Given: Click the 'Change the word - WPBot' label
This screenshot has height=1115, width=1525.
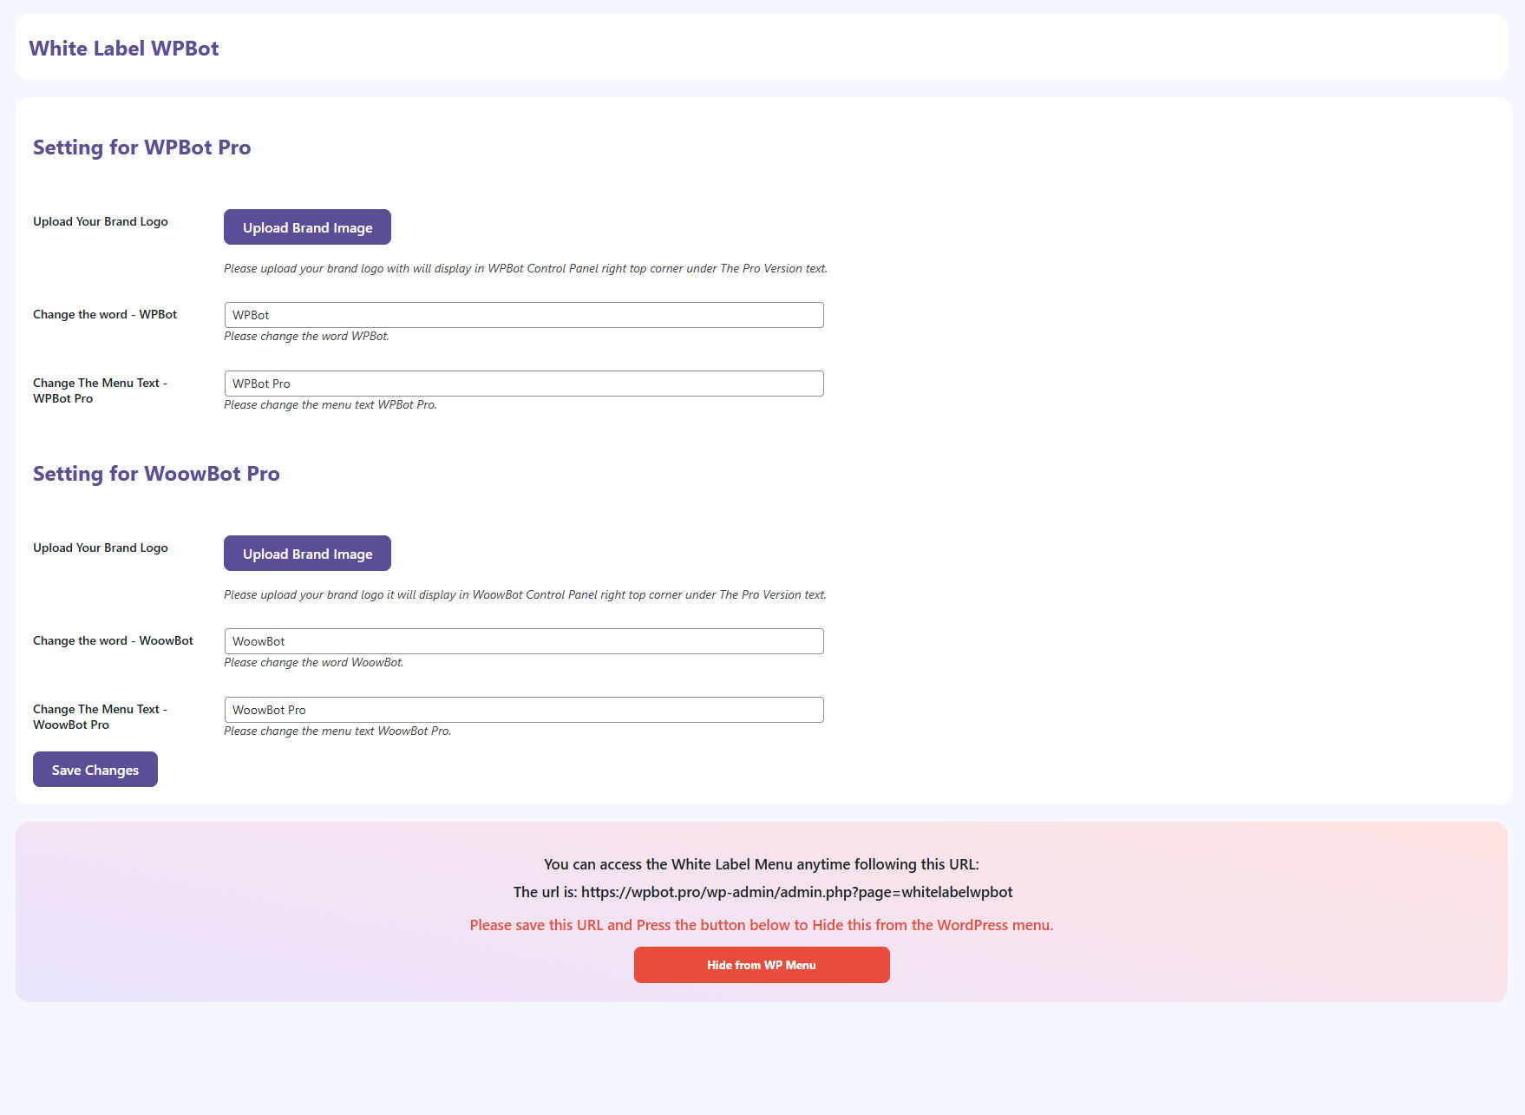Looking at the screenshot, I should [105, 314].
